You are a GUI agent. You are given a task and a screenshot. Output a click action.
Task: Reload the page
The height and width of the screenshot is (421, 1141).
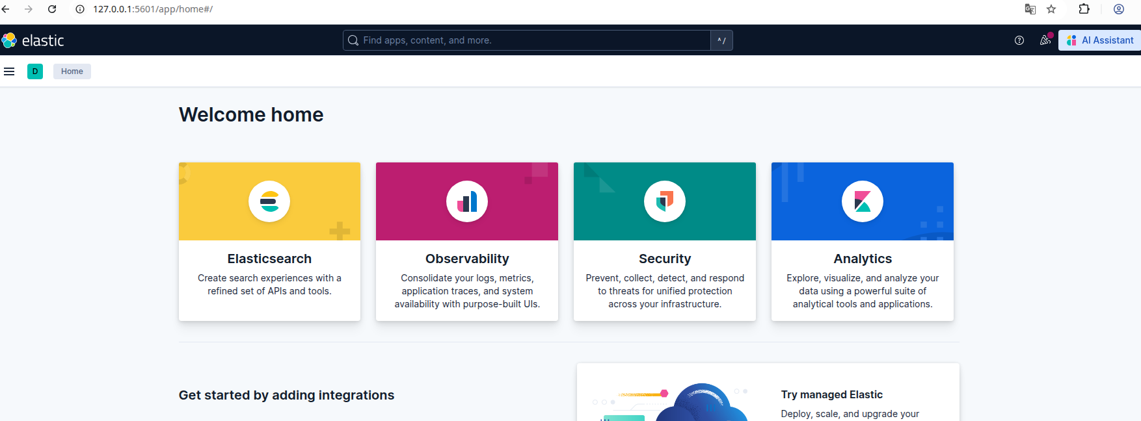52,9
